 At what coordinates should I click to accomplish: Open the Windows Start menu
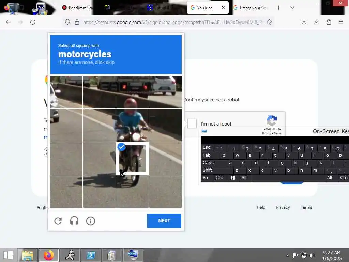point(8,255)
